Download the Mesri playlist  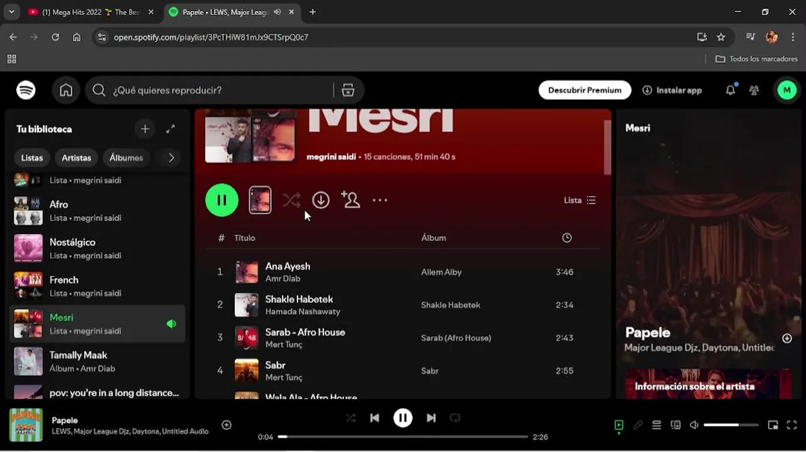[321, 200]
